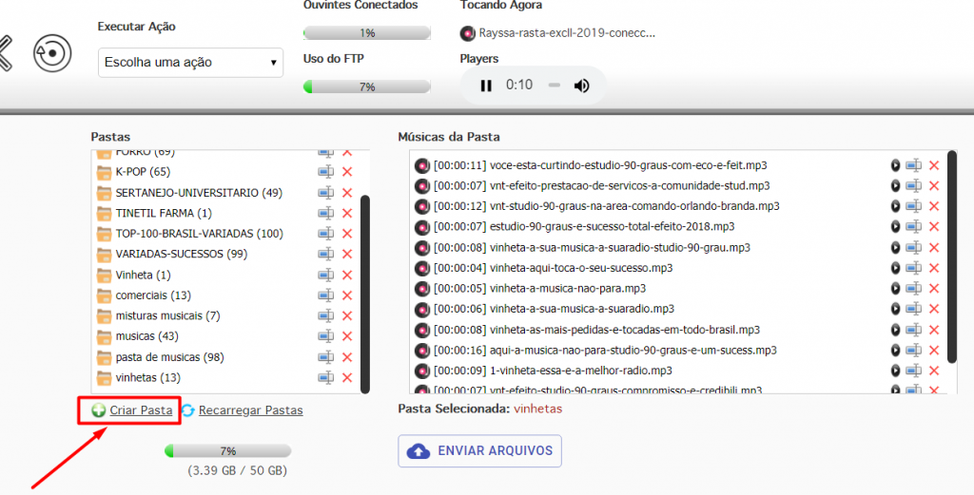
Task: Click the ENVIAR ARQUIVOS button
Action: pyautogui.click(x=479, y=451)
